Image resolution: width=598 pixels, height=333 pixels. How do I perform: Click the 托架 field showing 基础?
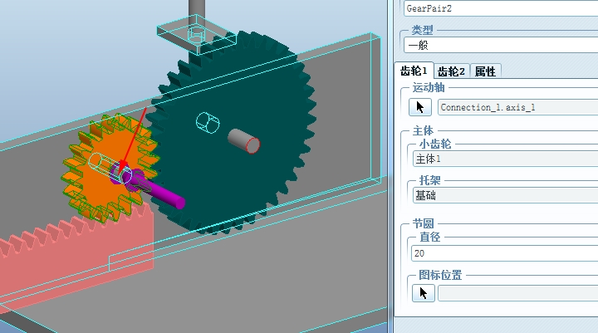[505, 195]
